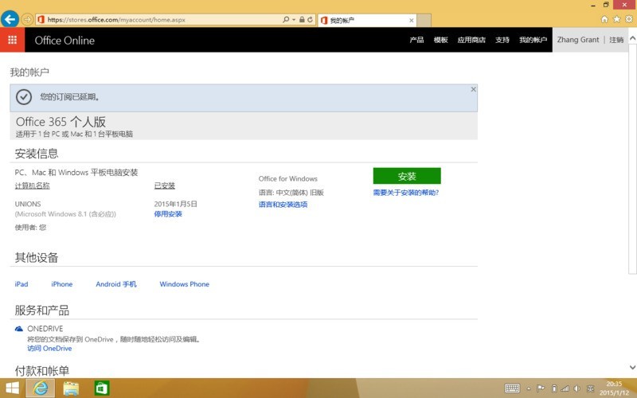Open File Explorer from the taskbar

click(x=71, y=388)
